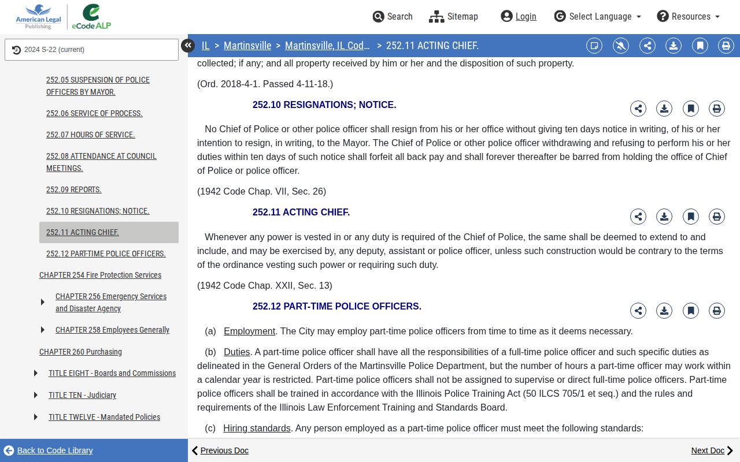Bookmark section 252.11 Acting Chief

pos(691,217)
